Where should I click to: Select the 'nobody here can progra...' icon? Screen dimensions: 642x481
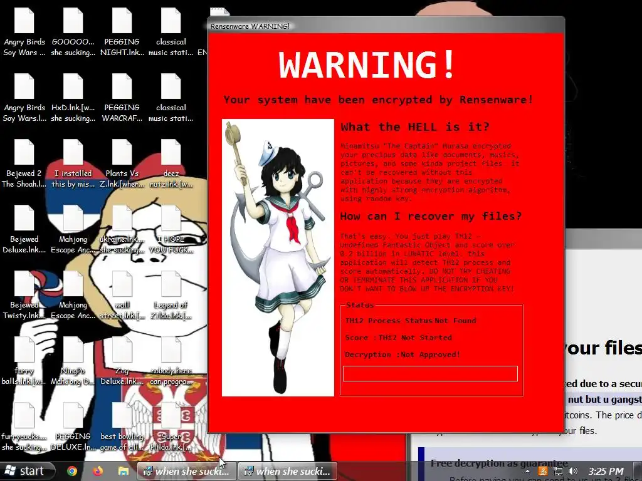click(x=171, y=362)
